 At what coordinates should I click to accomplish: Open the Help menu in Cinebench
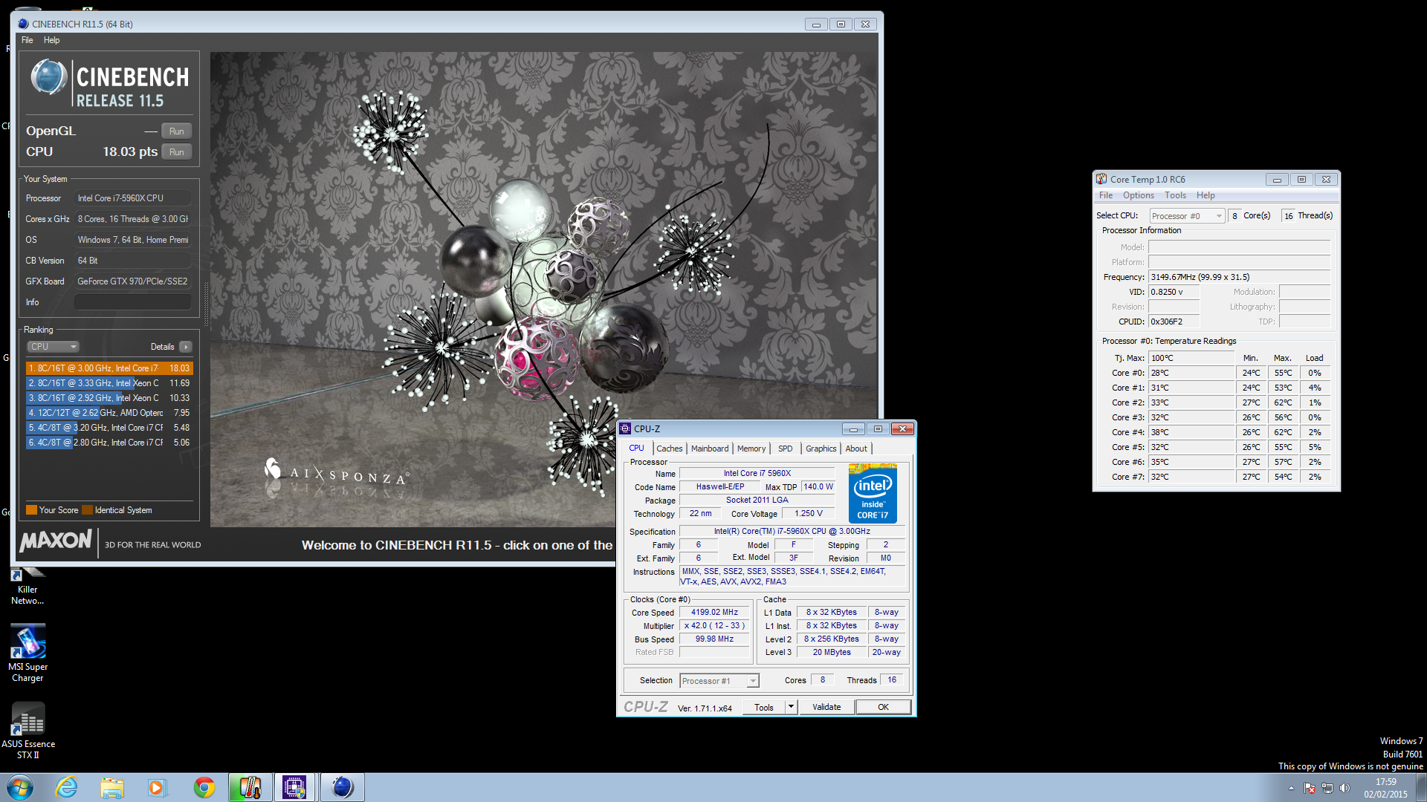pos(51,40)
